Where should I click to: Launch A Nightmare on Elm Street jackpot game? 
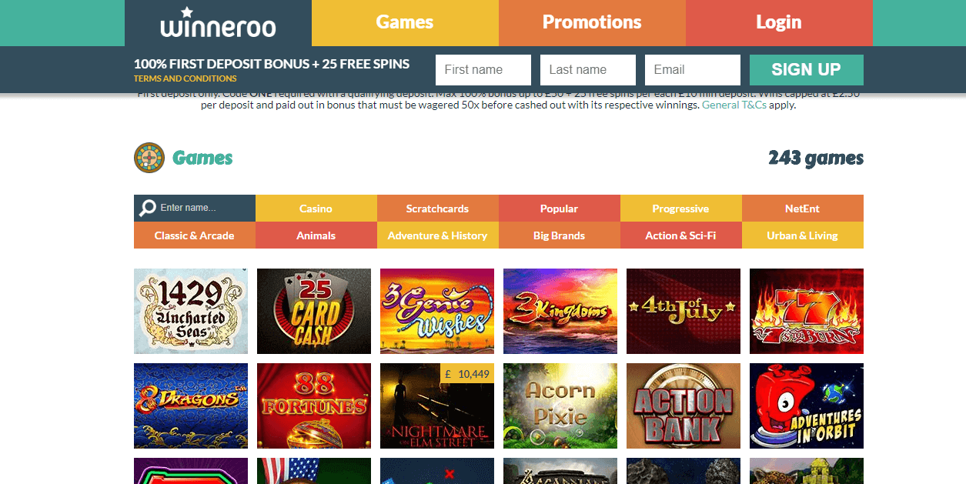[437, 406]
